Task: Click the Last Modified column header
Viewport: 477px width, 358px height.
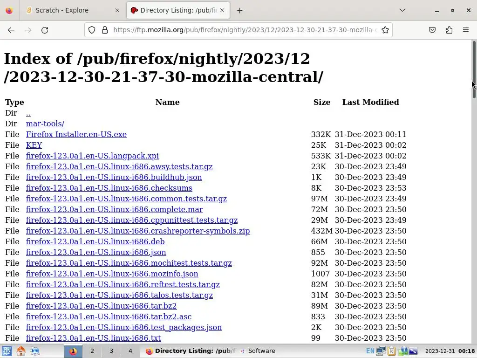Action: (370, 102)
